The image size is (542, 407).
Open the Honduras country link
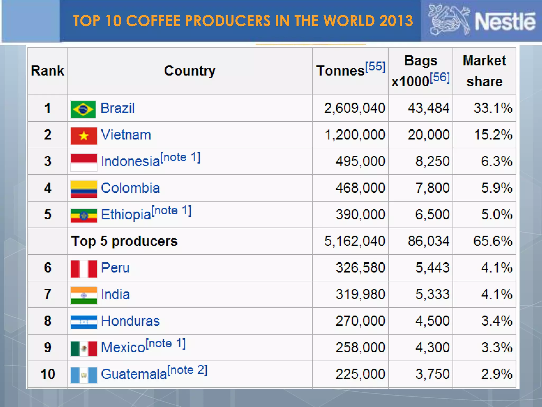[x=130, y=321]
